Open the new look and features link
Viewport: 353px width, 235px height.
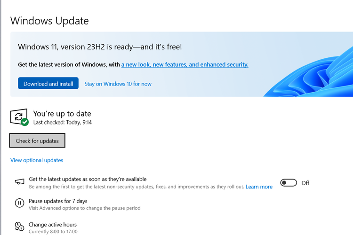point(185,64)
